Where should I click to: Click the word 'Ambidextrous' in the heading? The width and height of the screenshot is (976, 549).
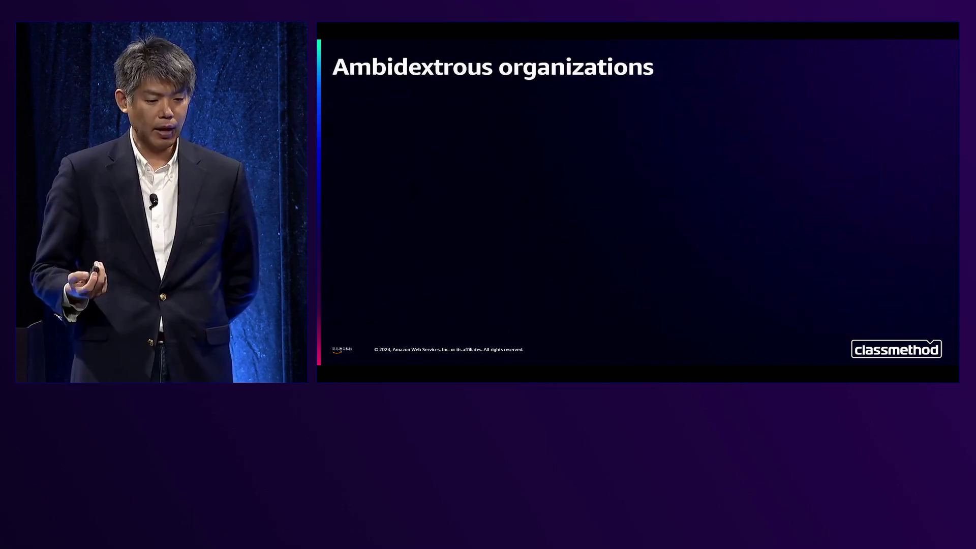coord(412,67)
